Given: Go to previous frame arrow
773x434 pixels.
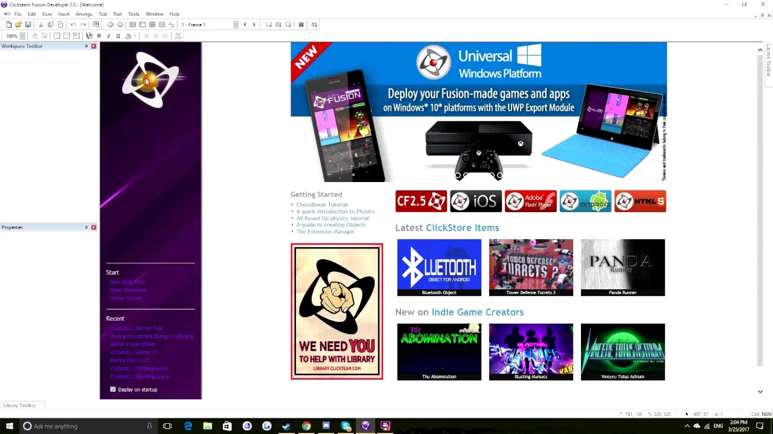Looking at the screenshot, I should (x=245, y=25).
